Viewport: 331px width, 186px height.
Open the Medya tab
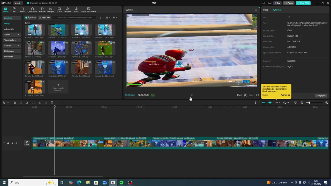[6, 10]
